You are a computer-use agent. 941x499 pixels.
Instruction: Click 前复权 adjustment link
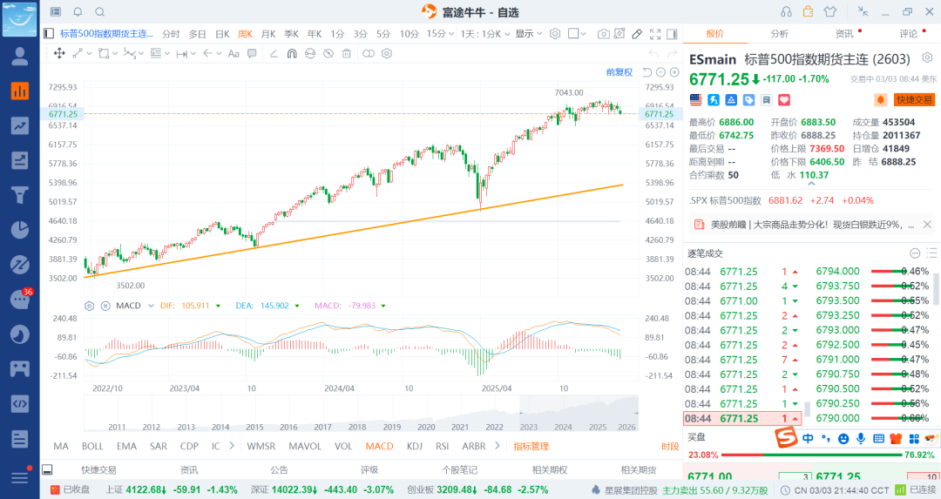(x=619, y=72)
